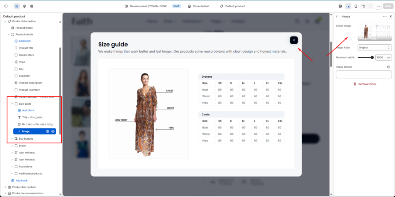
Task: Select the Price block
Action: click(22, 62)
